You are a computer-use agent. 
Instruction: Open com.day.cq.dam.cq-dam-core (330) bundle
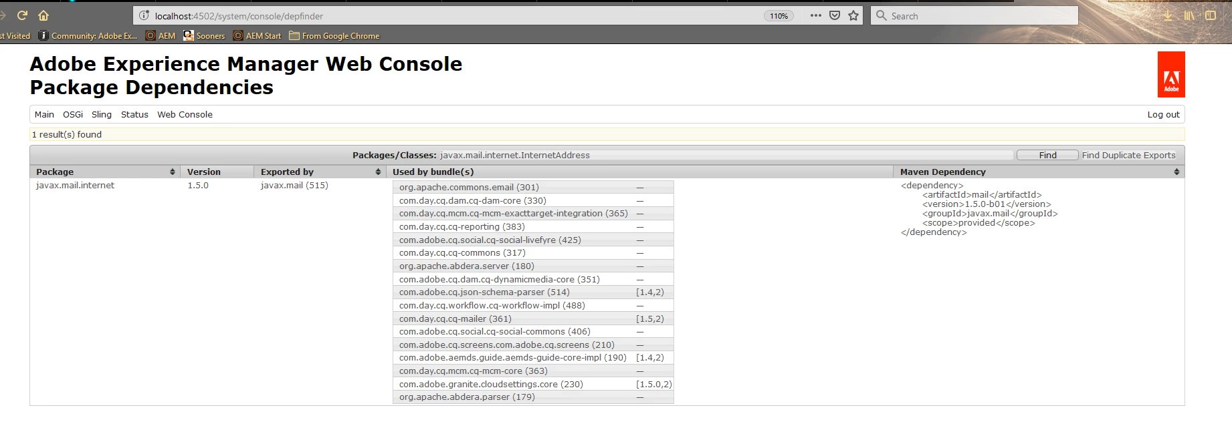tap(473, 200)
